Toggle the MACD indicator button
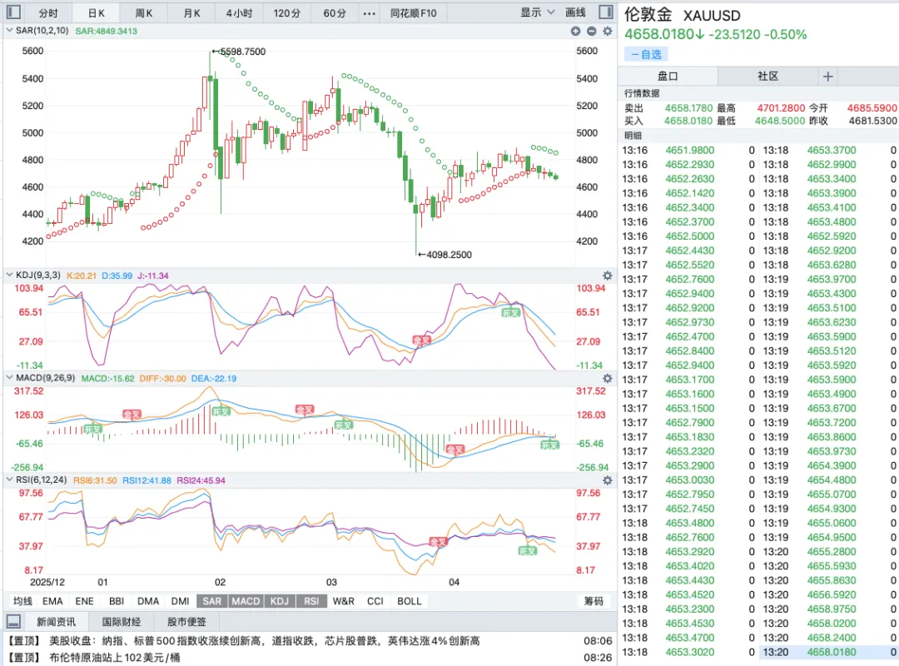The image size is (899, 666). pyautogui.click(x=246, y=601)
